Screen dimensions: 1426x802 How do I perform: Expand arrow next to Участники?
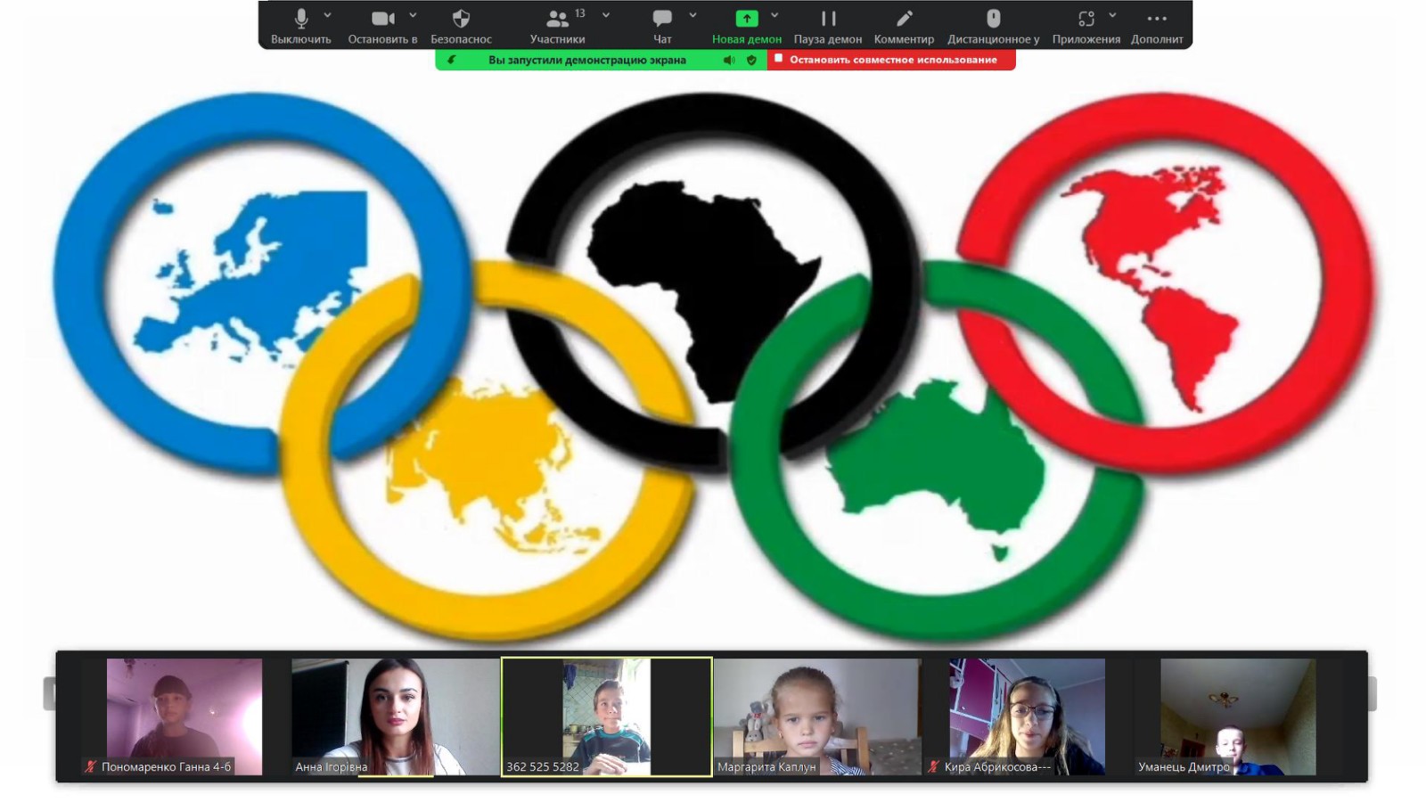click(606, 15)
